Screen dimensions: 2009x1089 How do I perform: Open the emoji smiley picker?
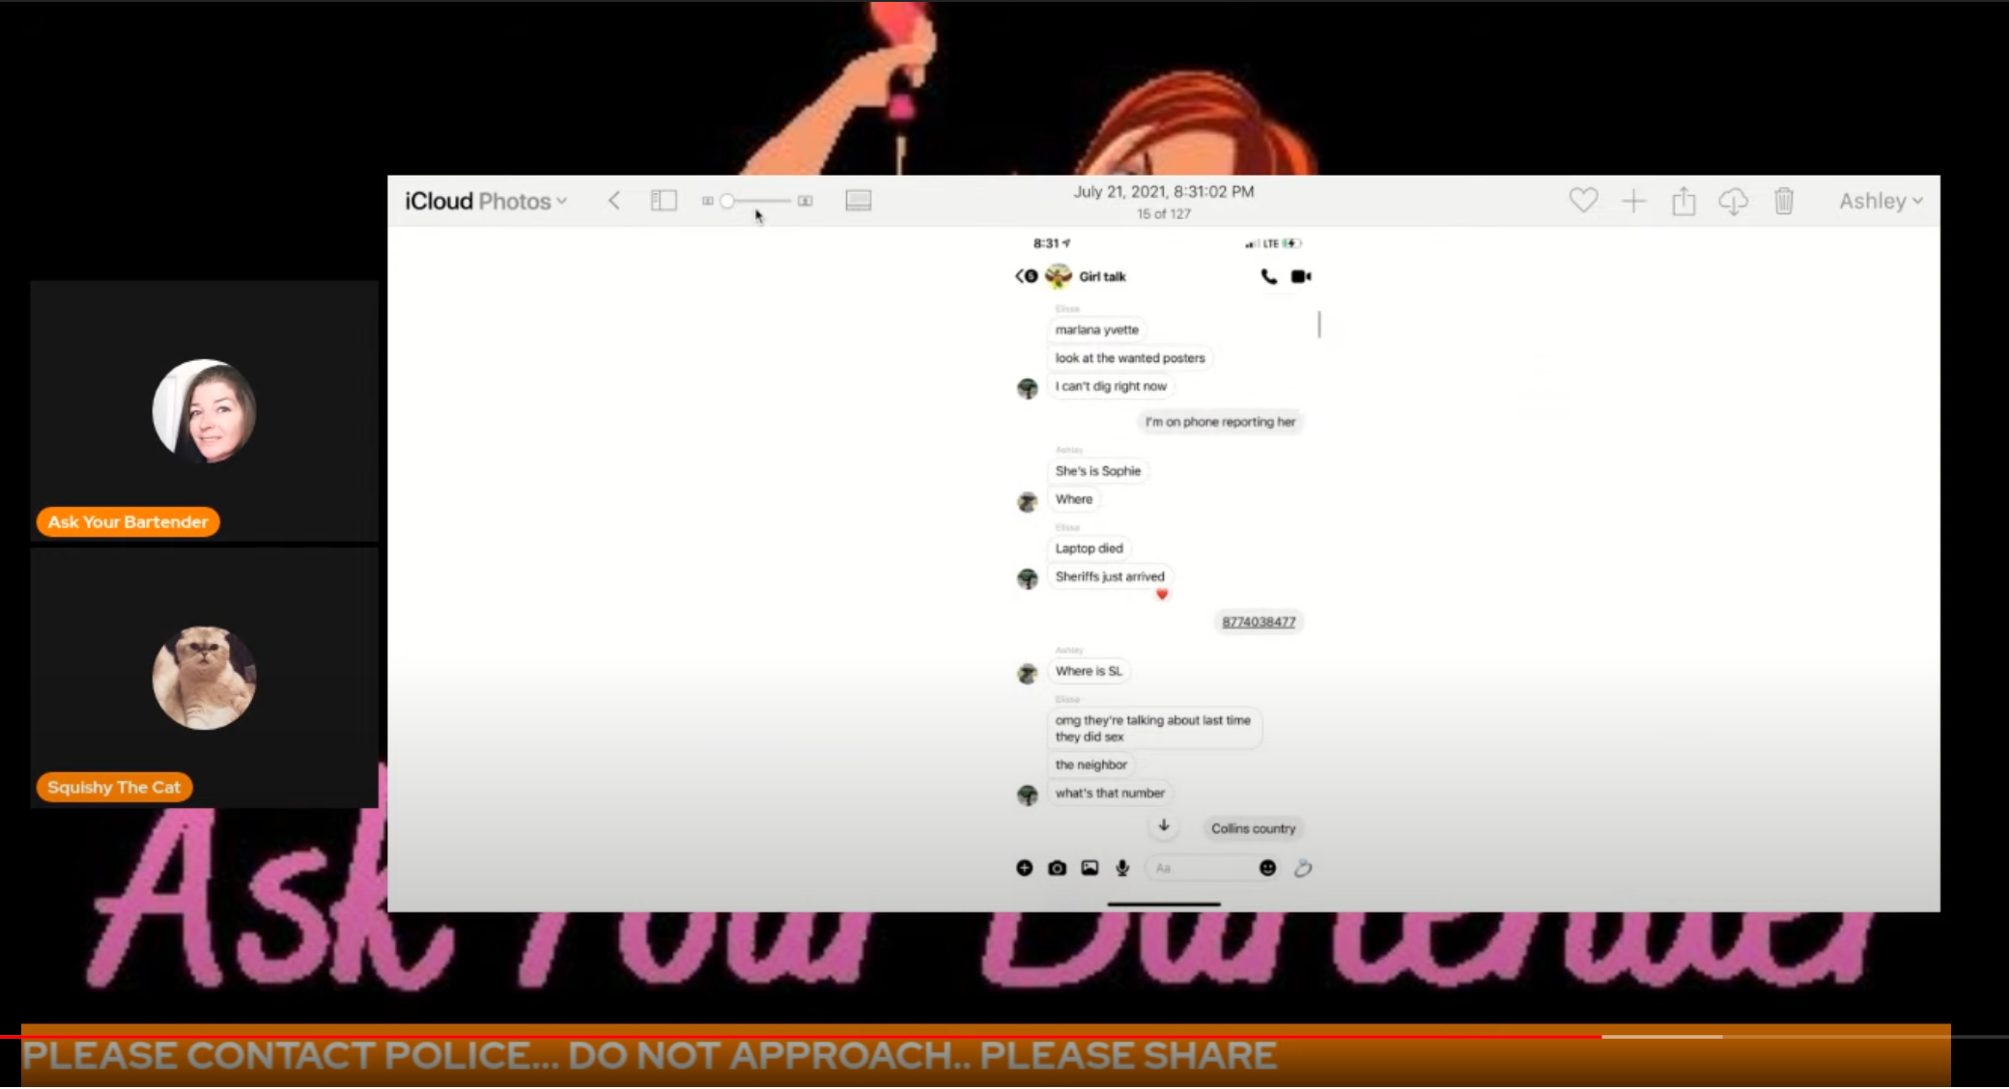[1267, 868]
